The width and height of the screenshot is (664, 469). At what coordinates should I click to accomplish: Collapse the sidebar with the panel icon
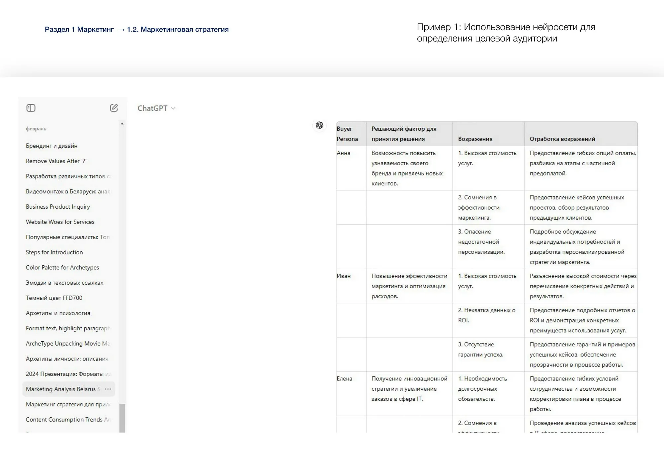click(31, 108)
